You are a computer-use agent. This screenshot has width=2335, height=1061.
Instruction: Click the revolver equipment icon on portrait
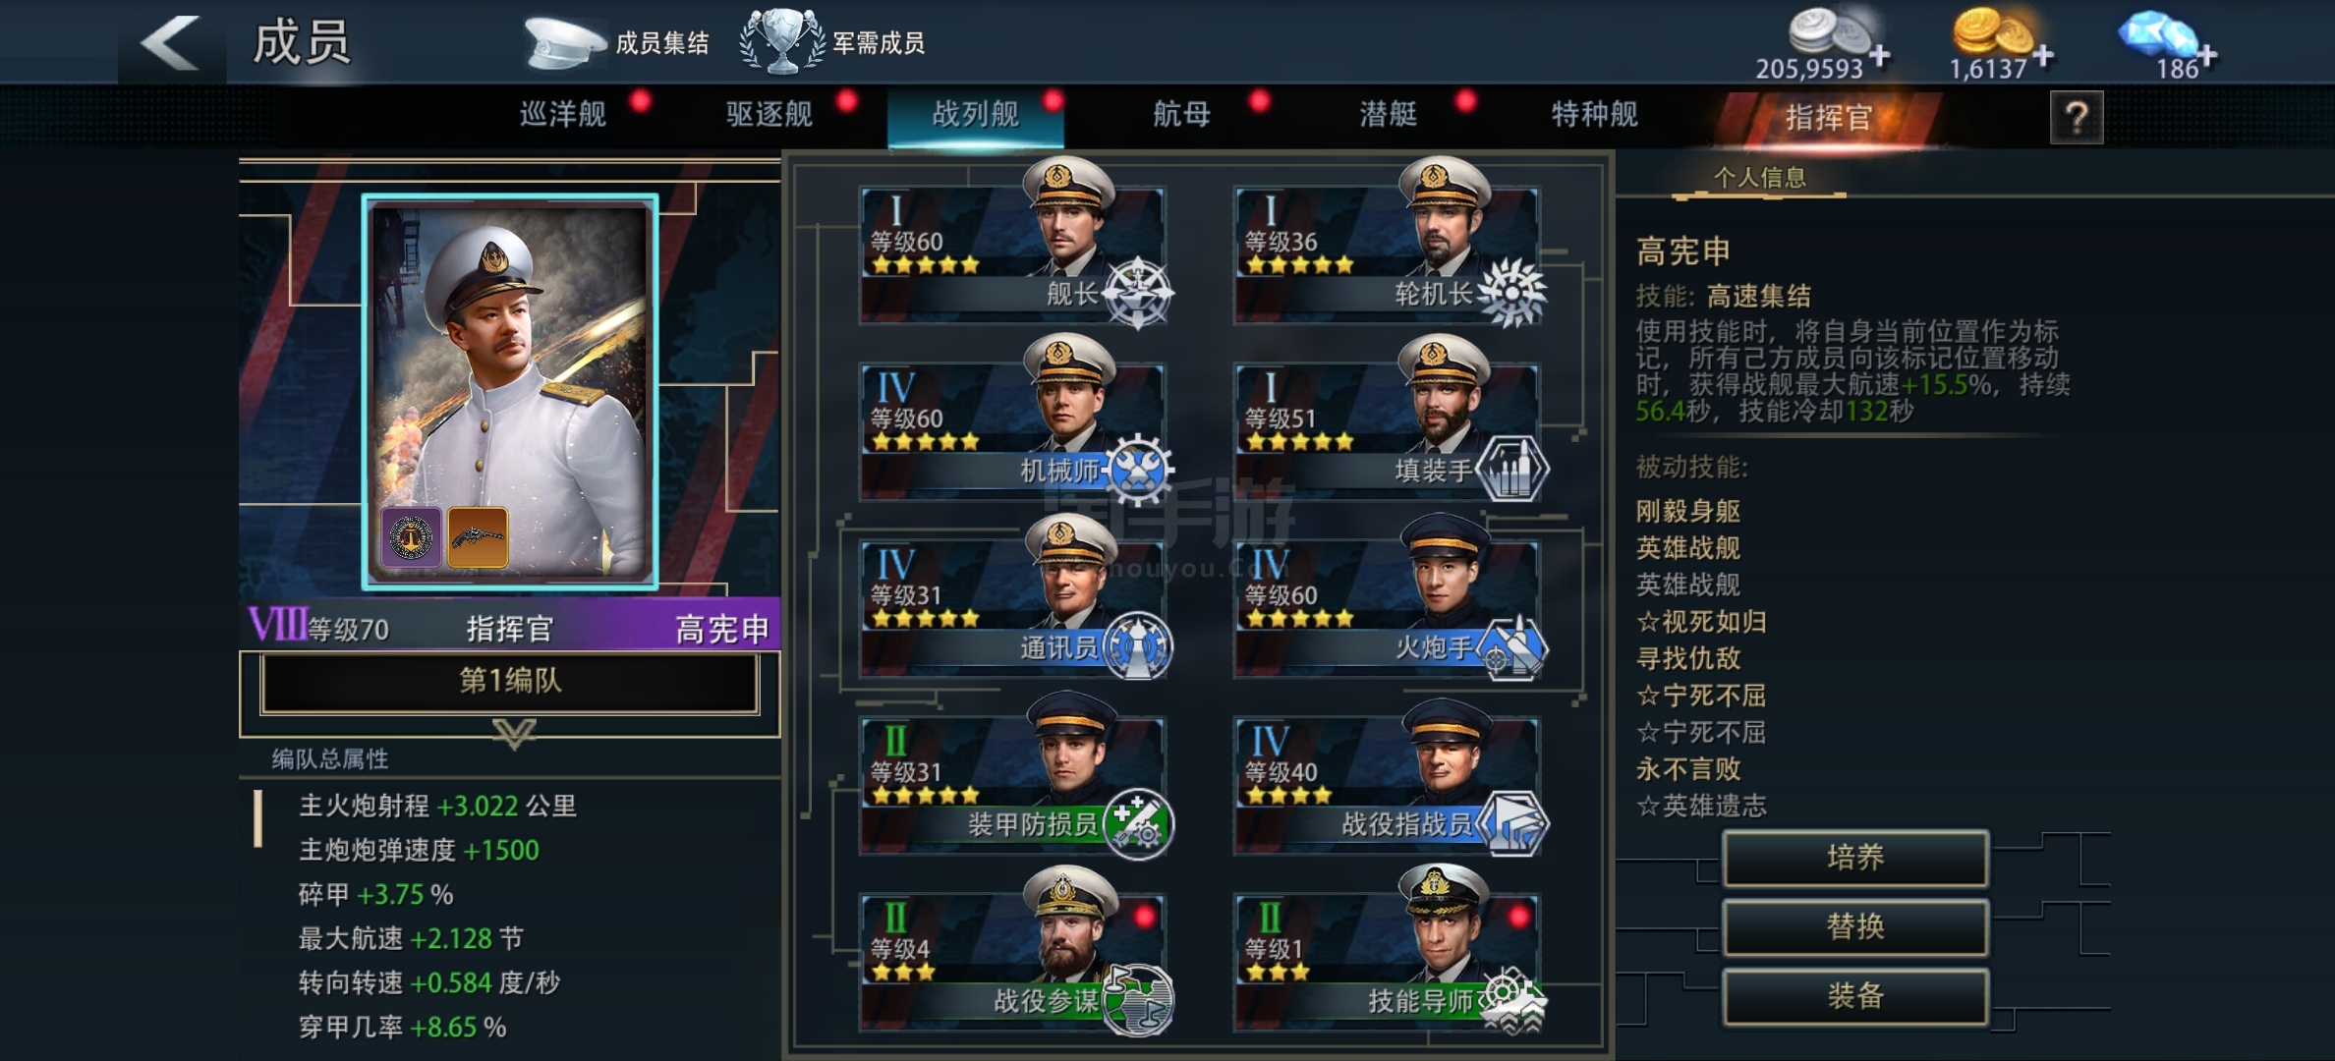point(478,537)
